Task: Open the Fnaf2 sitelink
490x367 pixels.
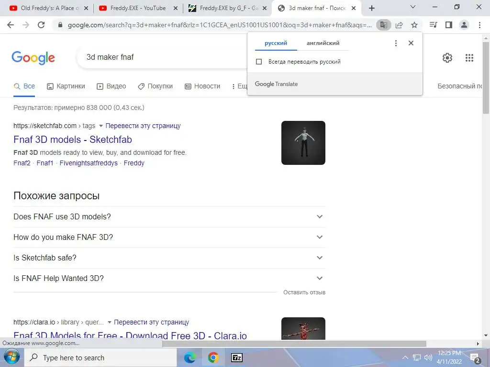Action: (x=22, y=163)
